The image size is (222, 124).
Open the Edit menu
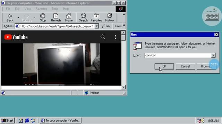pyautogui.click(x=17, y=9)
